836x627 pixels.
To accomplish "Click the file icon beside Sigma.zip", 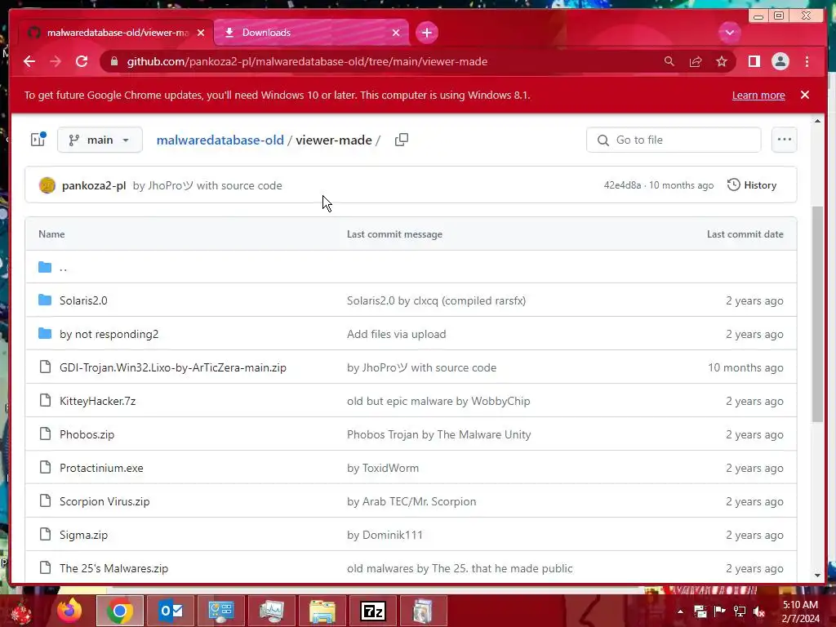I will click(x=46, y=534).
